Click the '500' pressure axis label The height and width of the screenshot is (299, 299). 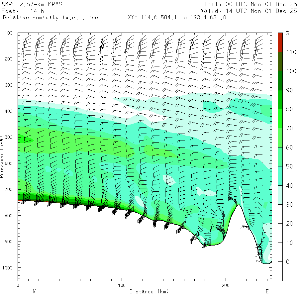tap(9, 137)
